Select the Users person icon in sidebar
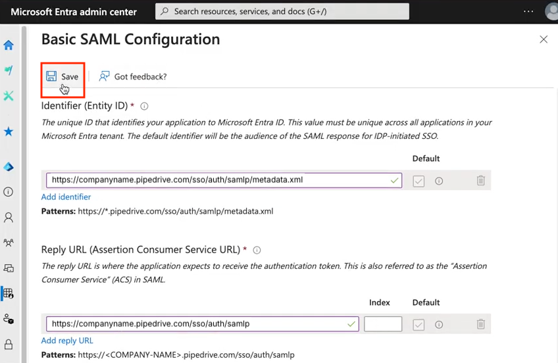The height and width of the screenshot is (363, 558). [x=9, y=217]
